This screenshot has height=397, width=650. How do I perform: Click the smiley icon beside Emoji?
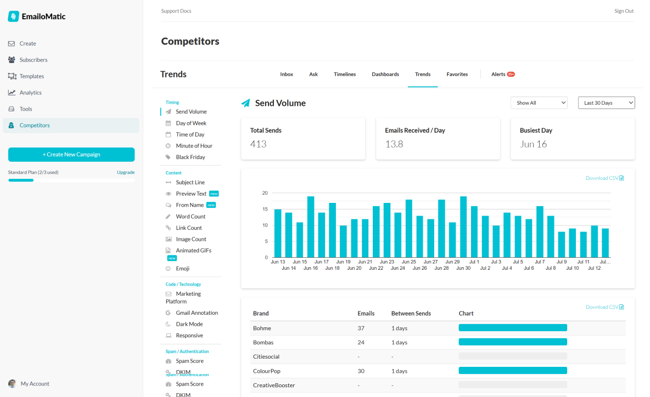pyautogui.click(x=169, y=269)
